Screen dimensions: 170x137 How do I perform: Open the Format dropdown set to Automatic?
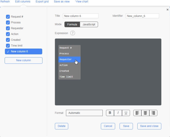tap(84, 113)
